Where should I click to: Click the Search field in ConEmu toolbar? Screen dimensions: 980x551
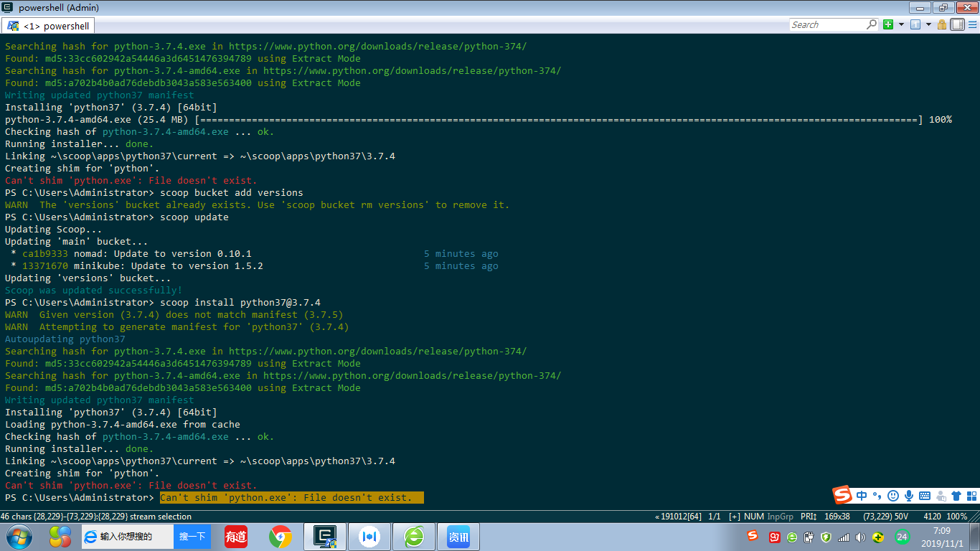click(832, 24)
